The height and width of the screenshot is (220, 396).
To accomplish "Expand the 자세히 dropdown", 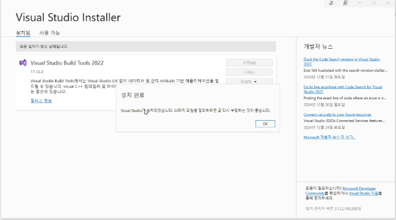I will pyautogui.click(x=249, y=81).
